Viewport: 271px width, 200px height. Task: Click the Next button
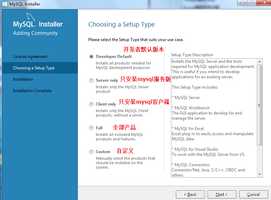click(x=222, y=194)
